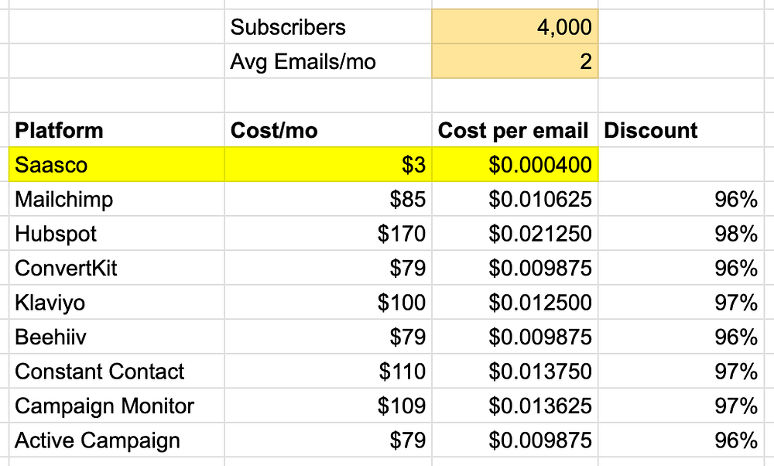Select the Active Campaign platform cell
This screenshot has width=774, height=466.
[117, 440]
